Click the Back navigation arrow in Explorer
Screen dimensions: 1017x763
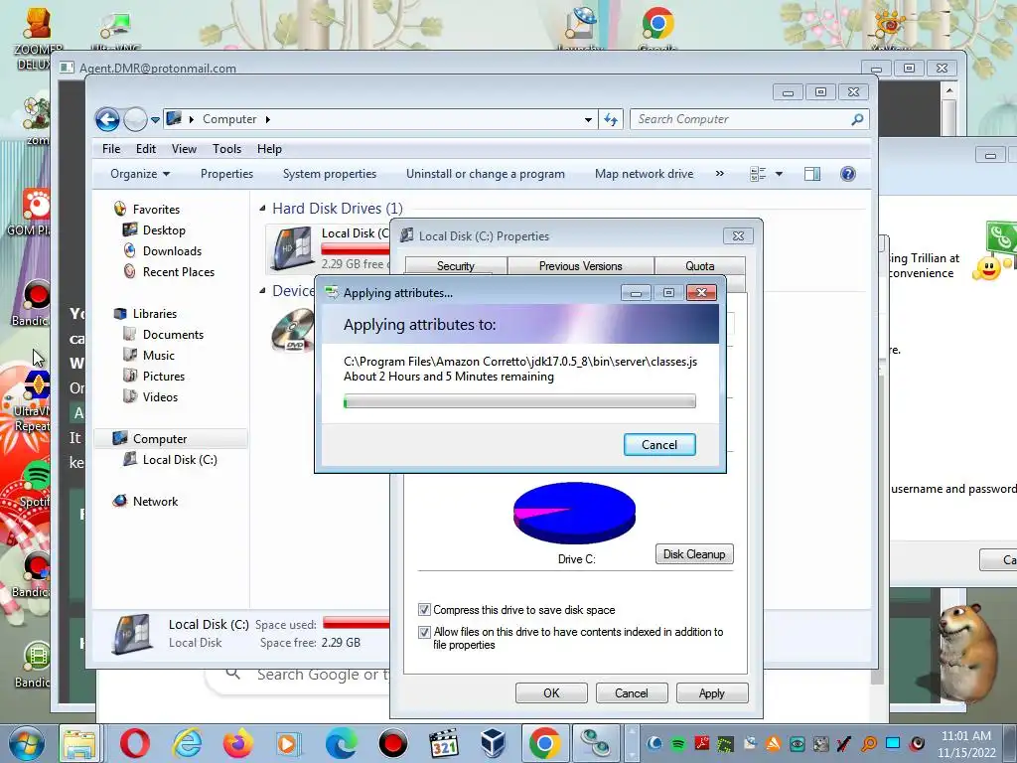[x=107, y=119]
